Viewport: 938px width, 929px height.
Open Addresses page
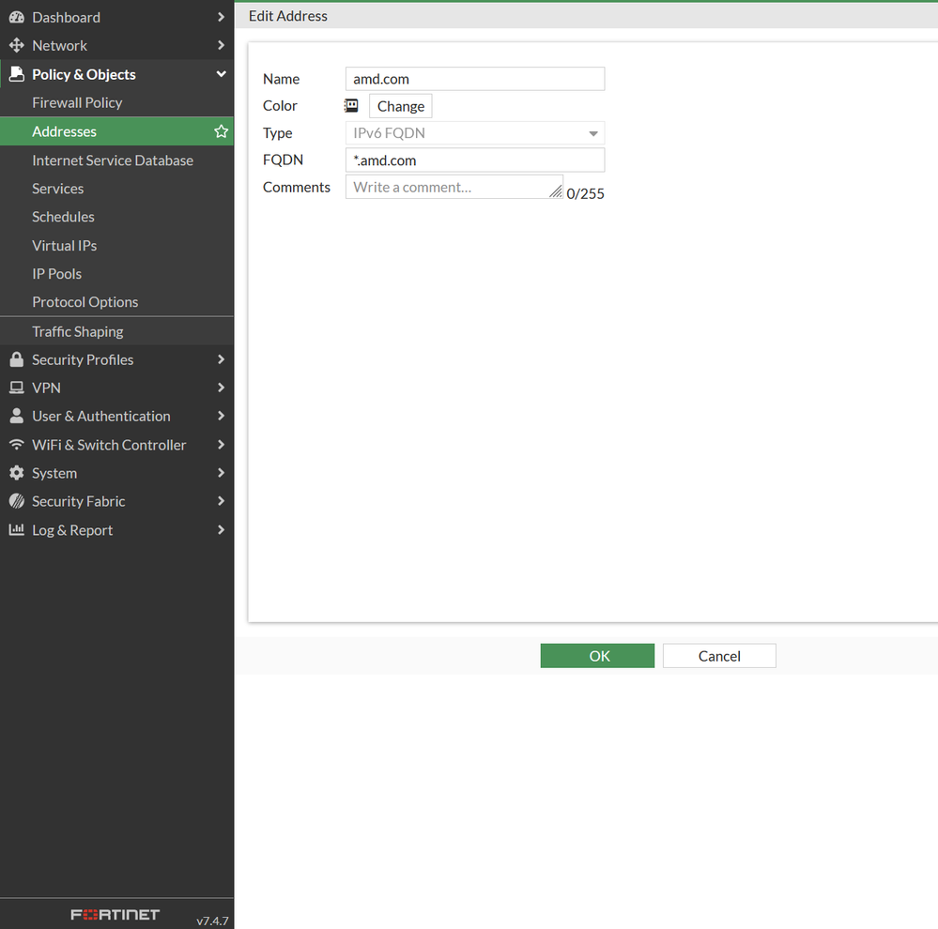click(x=116, y=131)
